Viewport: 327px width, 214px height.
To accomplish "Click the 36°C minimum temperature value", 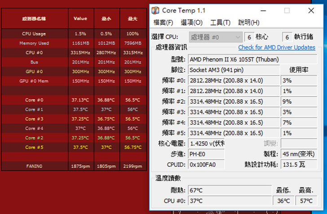I will (283, 201).
